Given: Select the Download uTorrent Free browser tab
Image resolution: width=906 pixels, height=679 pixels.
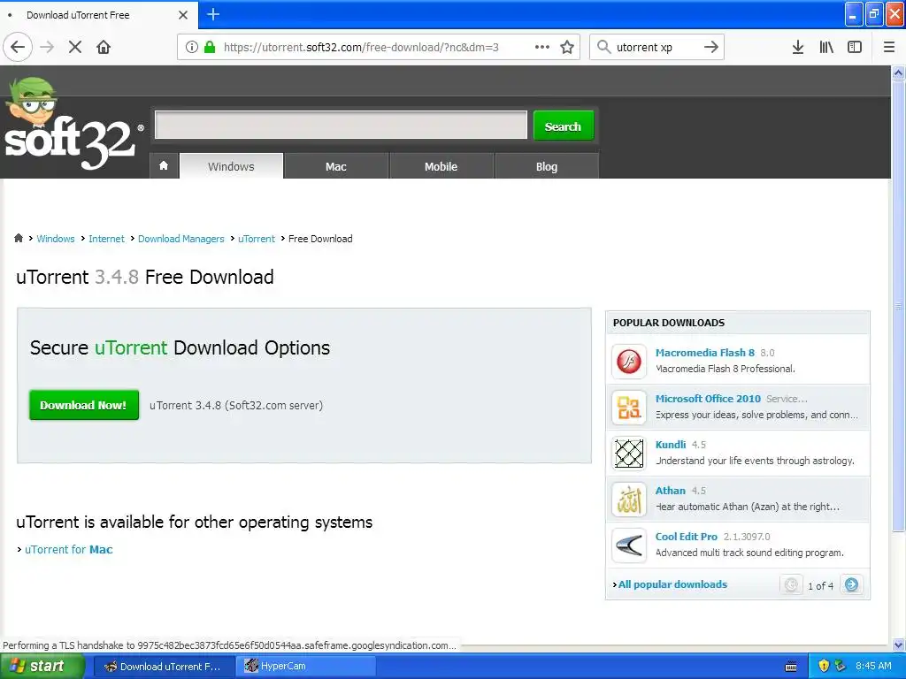Looking at the screenshot, I should click(98, 15).
